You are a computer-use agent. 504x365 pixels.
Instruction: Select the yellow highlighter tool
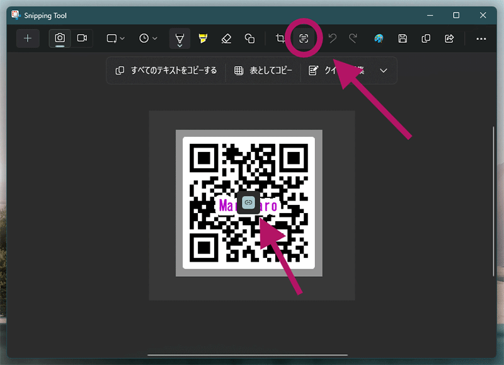point(203,38)
